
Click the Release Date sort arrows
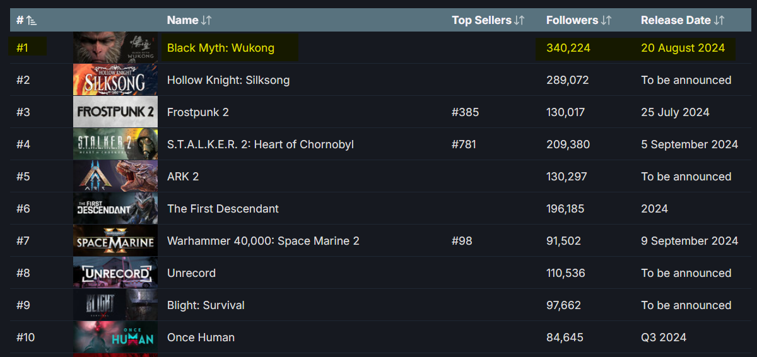(719, 21)
